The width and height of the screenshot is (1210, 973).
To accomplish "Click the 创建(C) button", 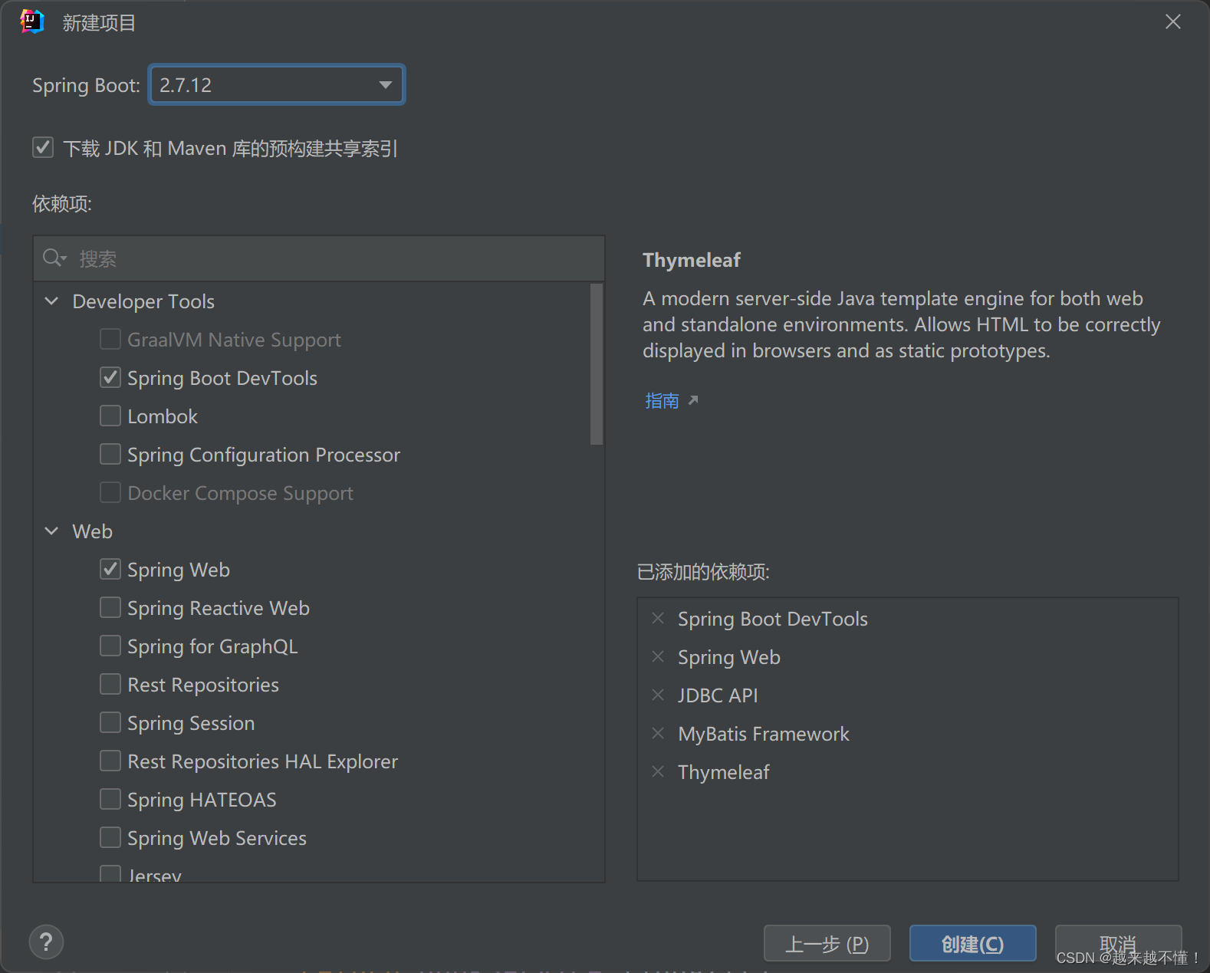I will (972, 944).
